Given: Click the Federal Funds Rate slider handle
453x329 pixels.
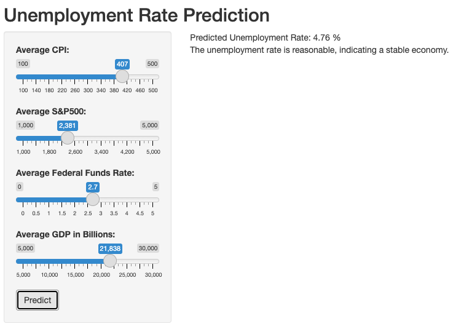Looking at the screenshot, I should click(x=93, y=199).
